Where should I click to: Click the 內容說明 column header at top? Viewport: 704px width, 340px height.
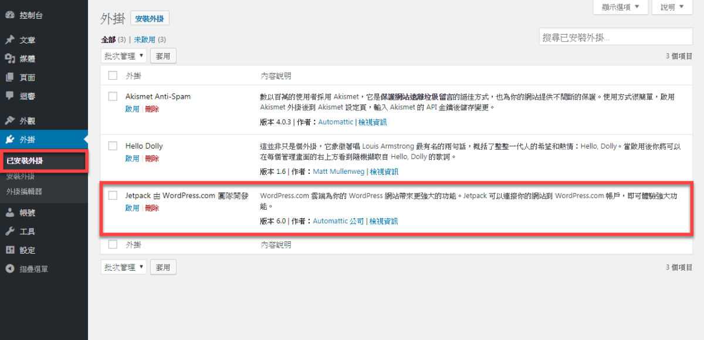pos(276,76)
